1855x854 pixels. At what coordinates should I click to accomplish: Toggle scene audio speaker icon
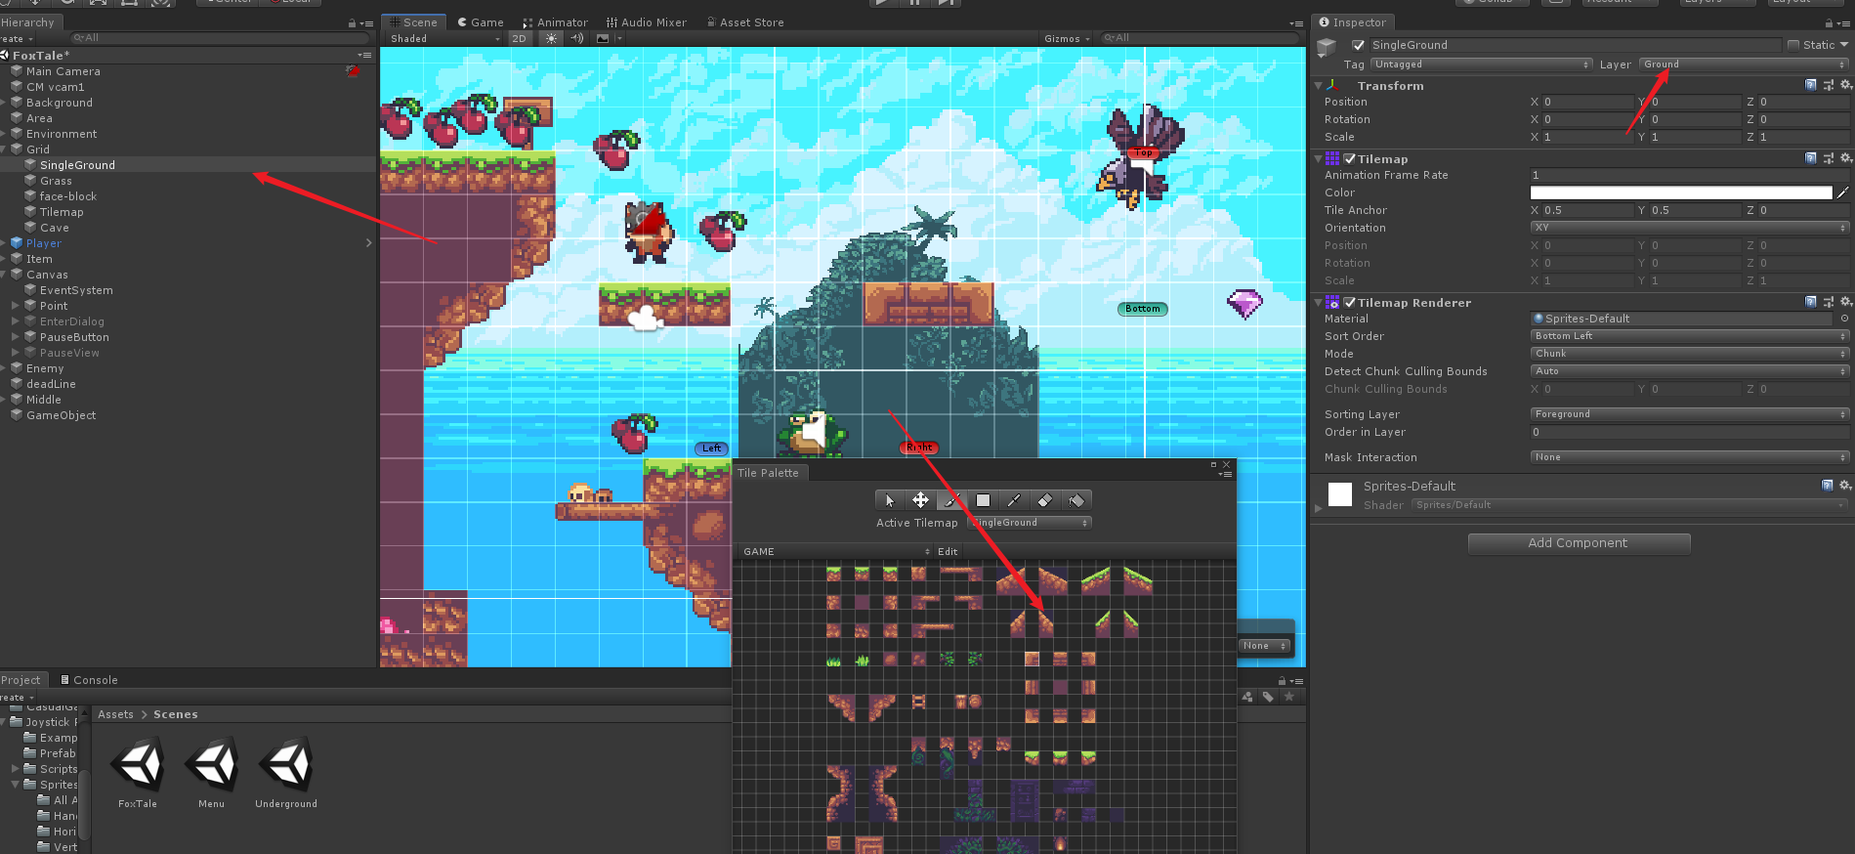(577, 38)
